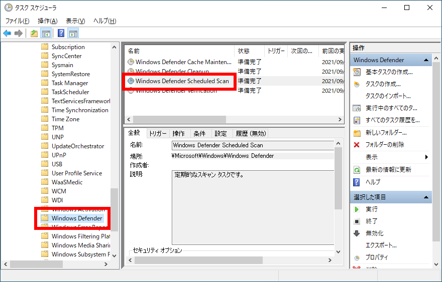Switch to the 履歴 (無効) tab
The width and height of the screenshot is (442, 282).
(251, 134)
